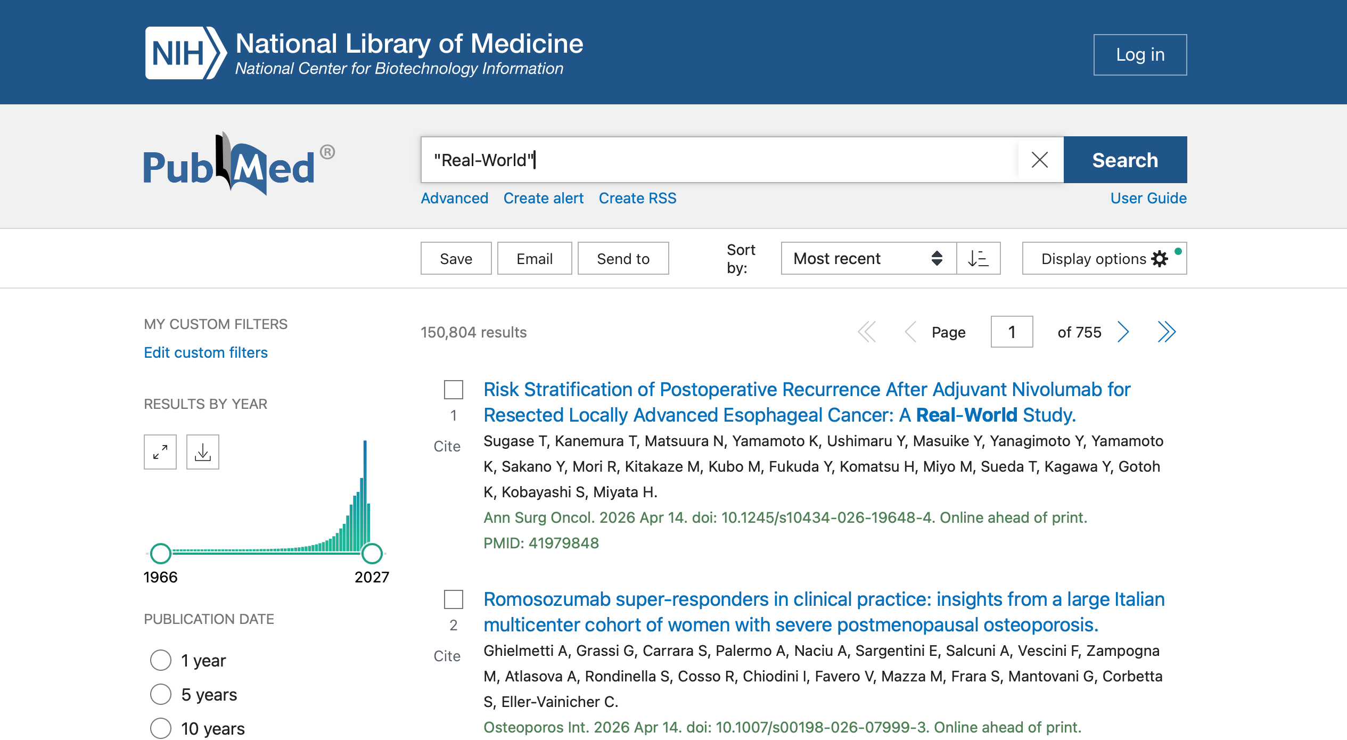Image resolution: width=1347 pixels, height=740 pixels.
Task: Select the 5 years publication filter
Action: tap(161, 694)
